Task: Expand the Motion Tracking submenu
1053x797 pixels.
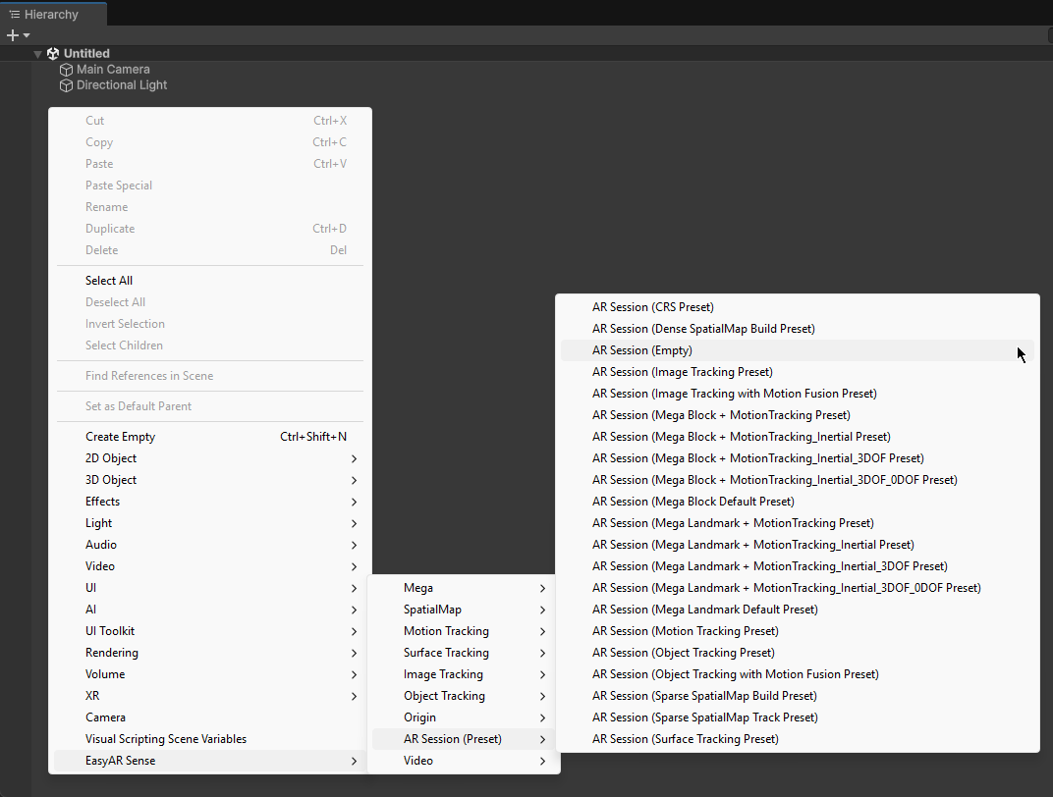Action: 446,631
